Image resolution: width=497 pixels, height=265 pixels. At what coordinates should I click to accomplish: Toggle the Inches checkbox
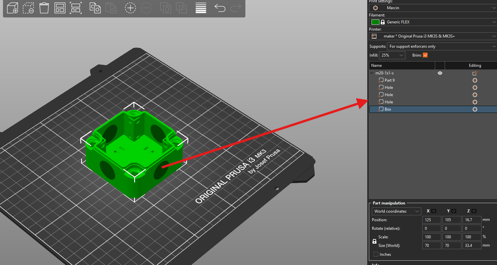[376, 254]
